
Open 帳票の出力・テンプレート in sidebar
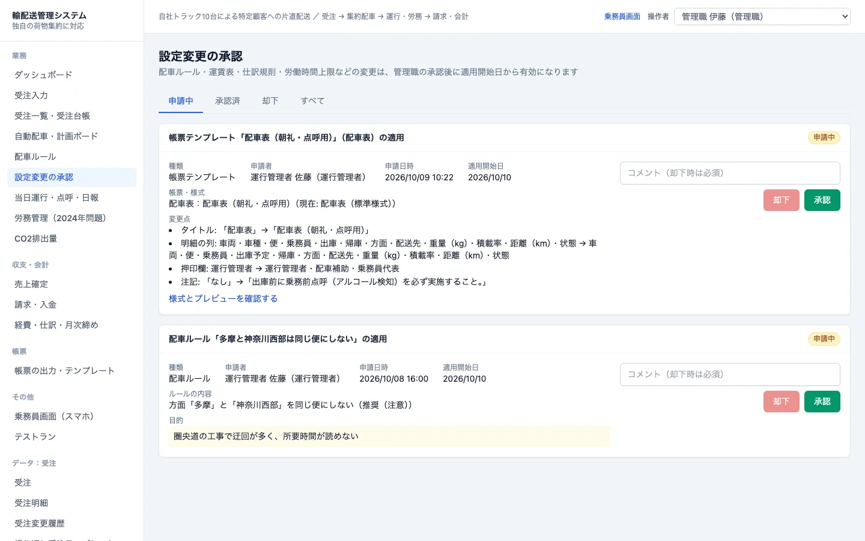click(71, 371)
